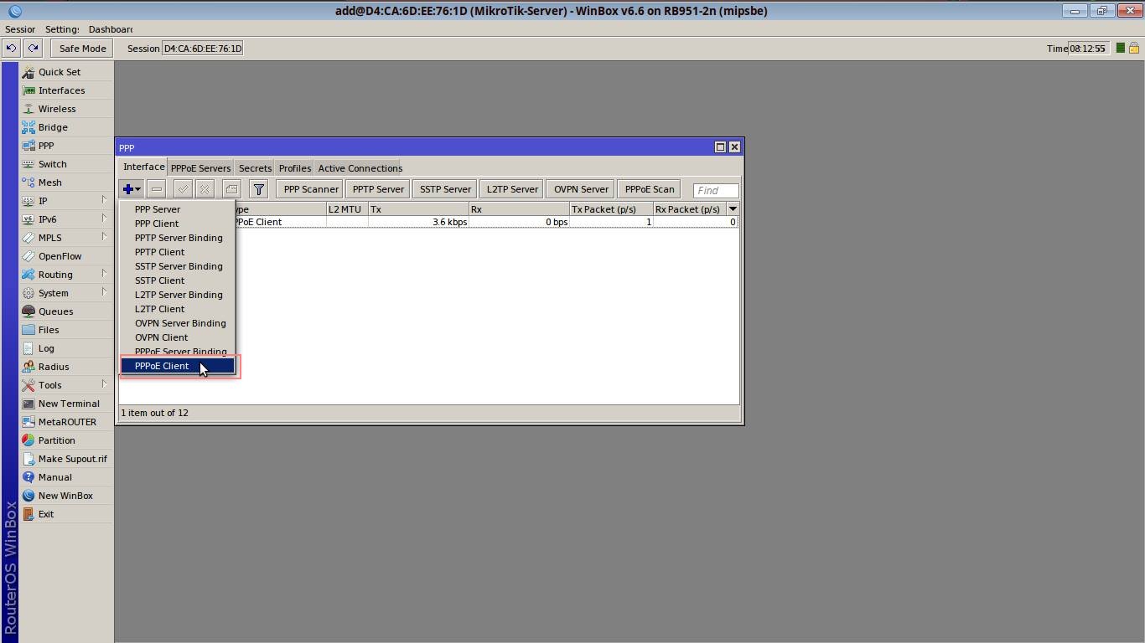This screenshot has height=643, width=1145.
Task: Expand the System submenu arrow
Action: 104,292
